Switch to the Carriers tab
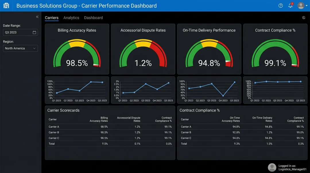This screenshot has width=310, height=173. click(52, 18)
